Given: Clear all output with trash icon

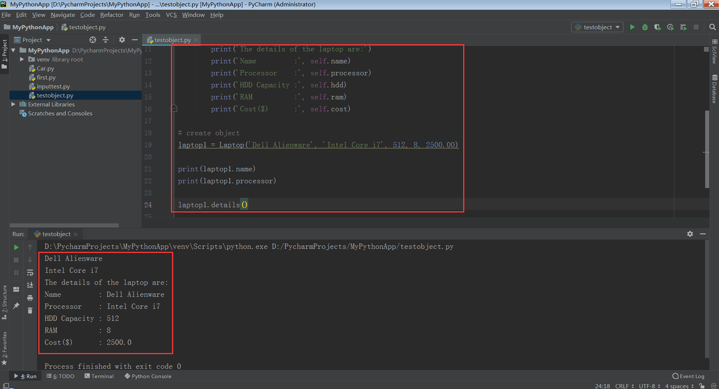Looking at the screenshot, I should point(30,310).
